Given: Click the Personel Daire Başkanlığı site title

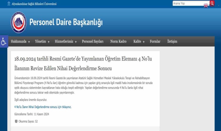Looking at the screenshot, I should [66, 22].
